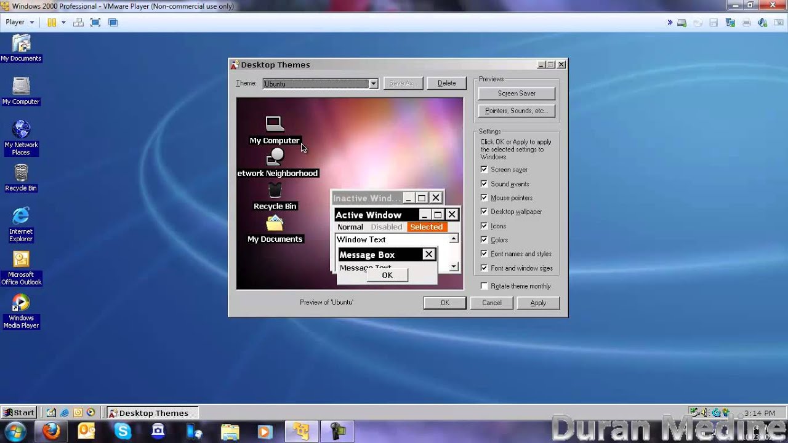Uncheck the Mouse pointers setting
The image size is (788, 443).
coord(484,198)
